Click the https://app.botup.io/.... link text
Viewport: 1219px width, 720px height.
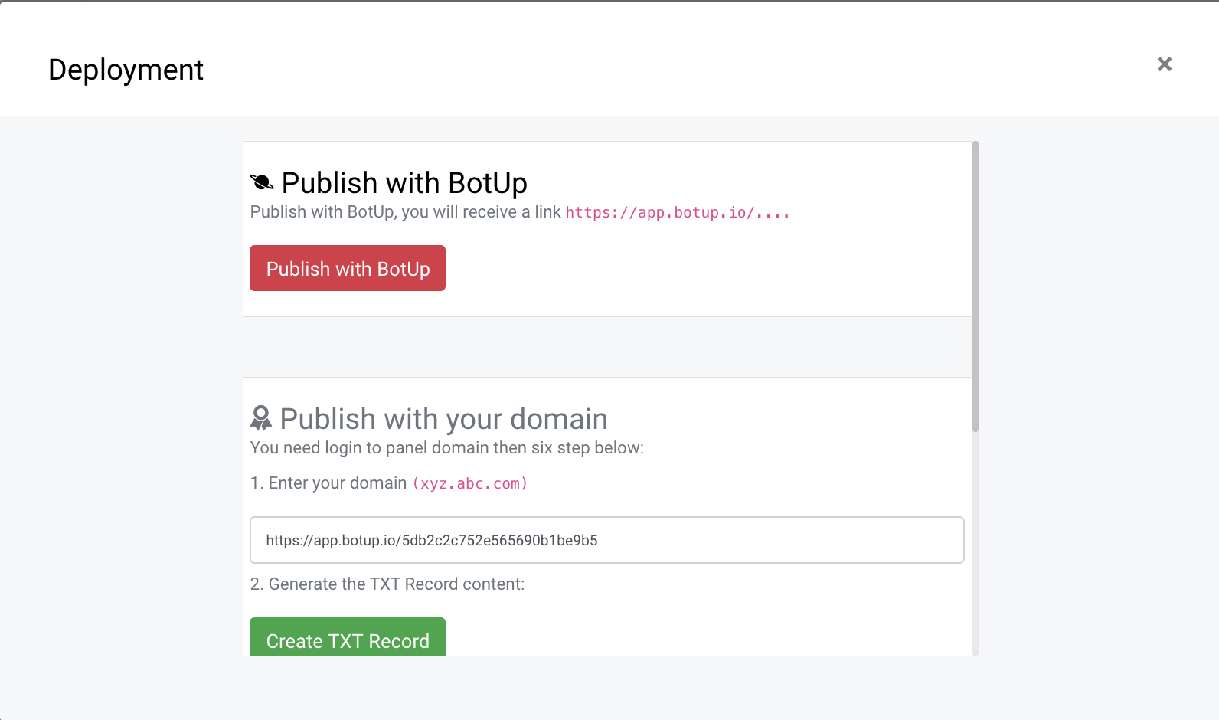coord(678,212)
